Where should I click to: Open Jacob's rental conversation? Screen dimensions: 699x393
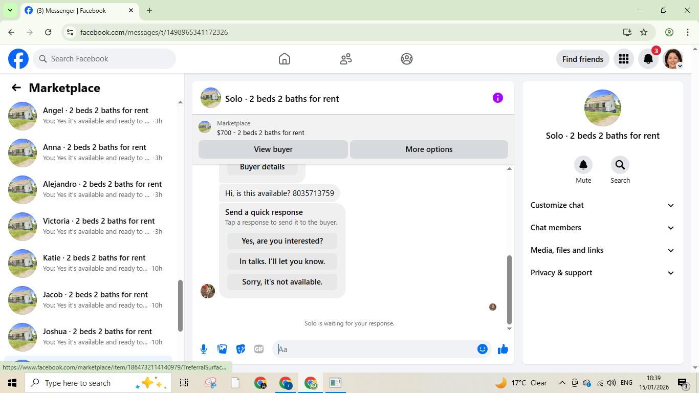click(88, 300)
